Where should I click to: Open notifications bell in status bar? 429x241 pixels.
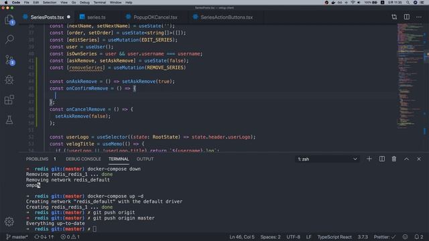tap(418, 237)
